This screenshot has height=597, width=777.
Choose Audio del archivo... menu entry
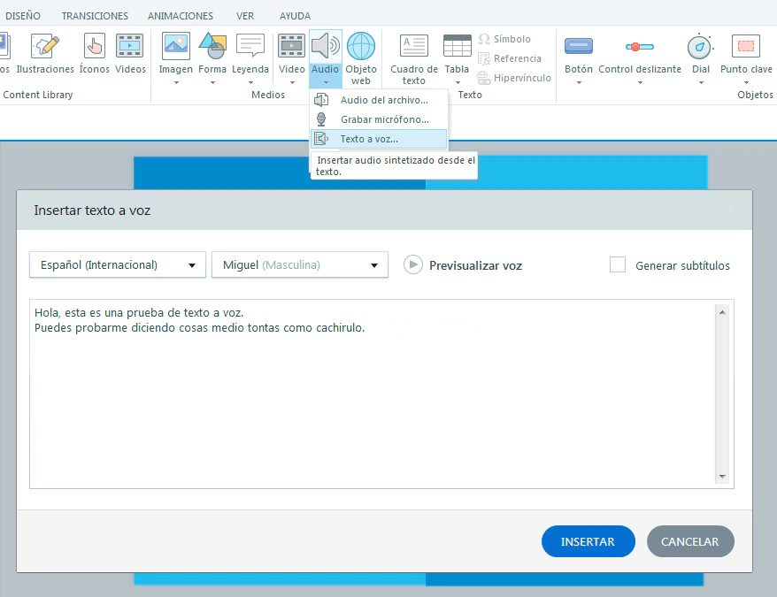[x=379, y=100]
